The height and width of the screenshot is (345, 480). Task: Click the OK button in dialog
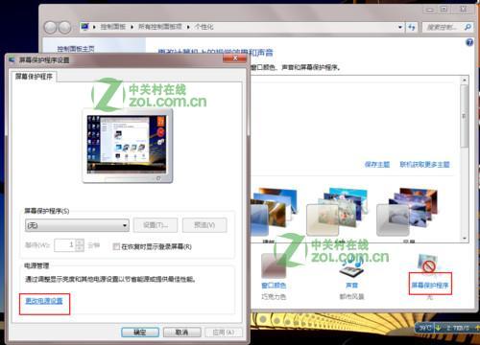pos(140,333)
